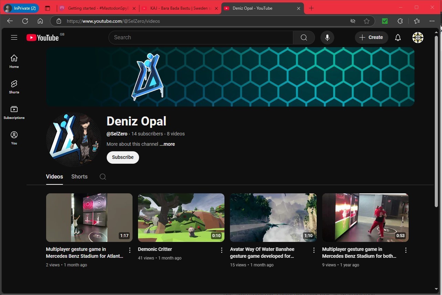Screen dimensions: 442x295
Task: Switch to the KAJ Bara Bada Bastu tab
Action: [180, 8]
